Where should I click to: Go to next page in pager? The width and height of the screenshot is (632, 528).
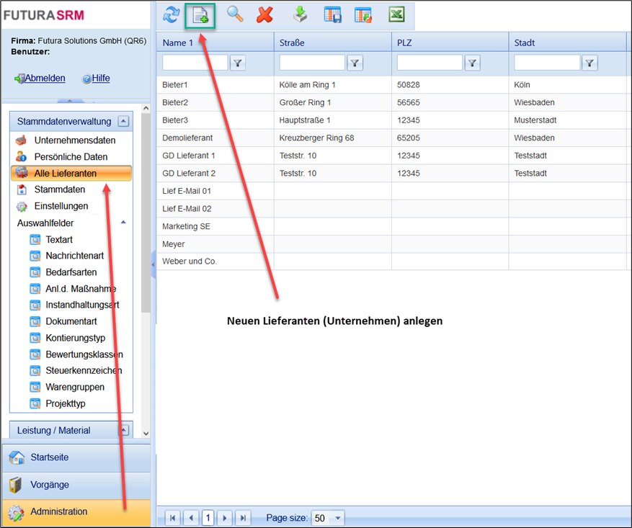tap(226, 518)
